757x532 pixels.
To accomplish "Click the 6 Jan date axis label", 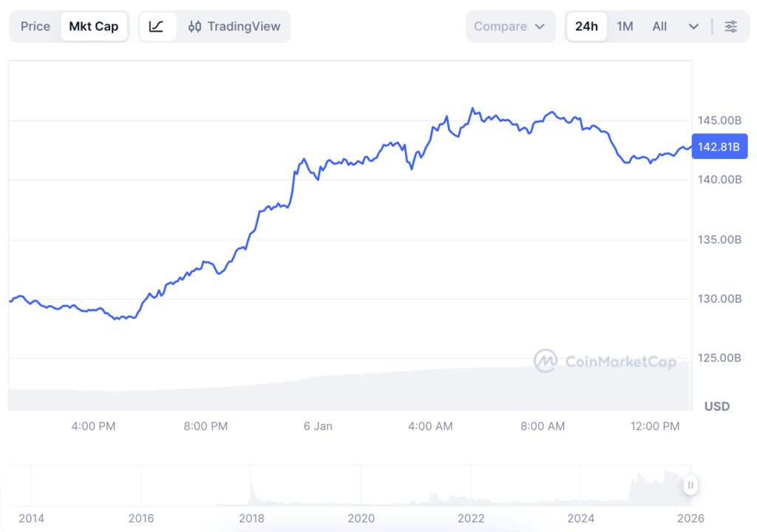I will (x=318, y=426).
